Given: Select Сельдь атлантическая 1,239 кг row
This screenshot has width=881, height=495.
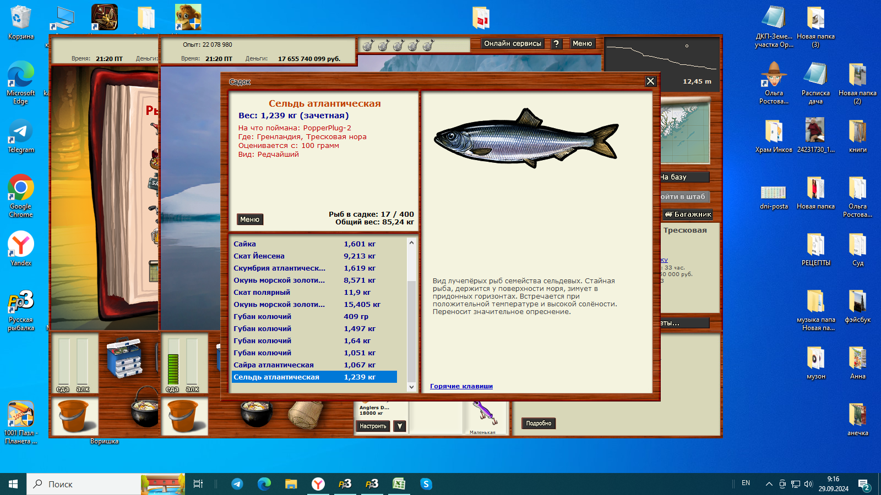Looking at the screenshot, I should pyautogui.click(x=314, y=377).
